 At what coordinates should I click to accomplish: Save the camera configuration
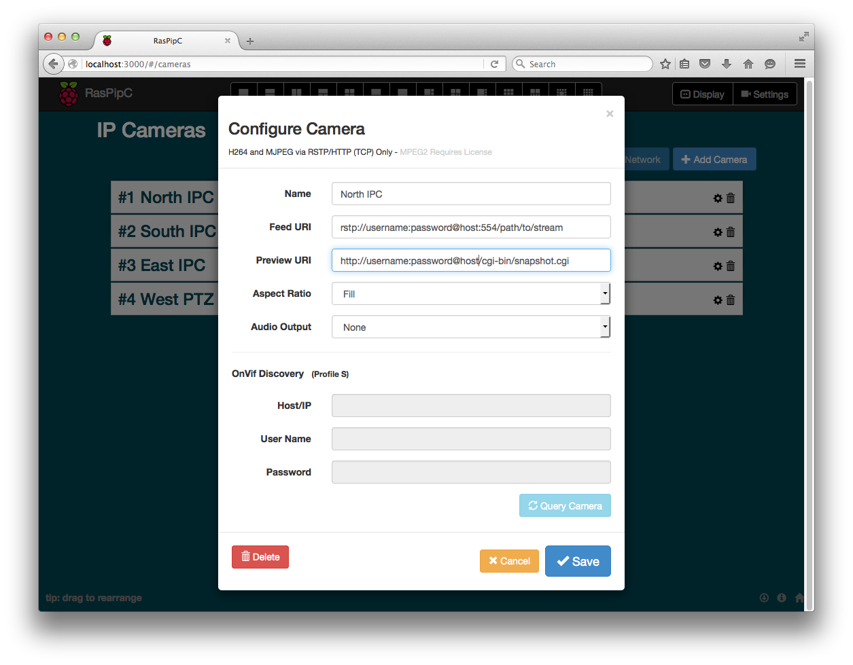[x=578, y=561]
